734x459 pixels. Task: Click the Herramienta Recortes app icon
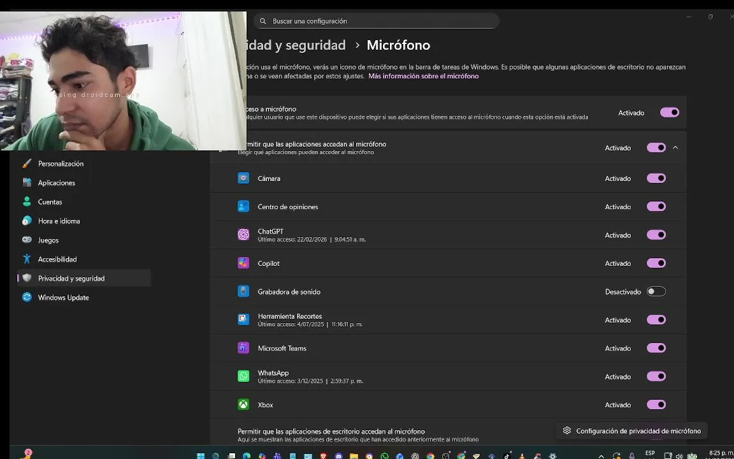point(243,319)
